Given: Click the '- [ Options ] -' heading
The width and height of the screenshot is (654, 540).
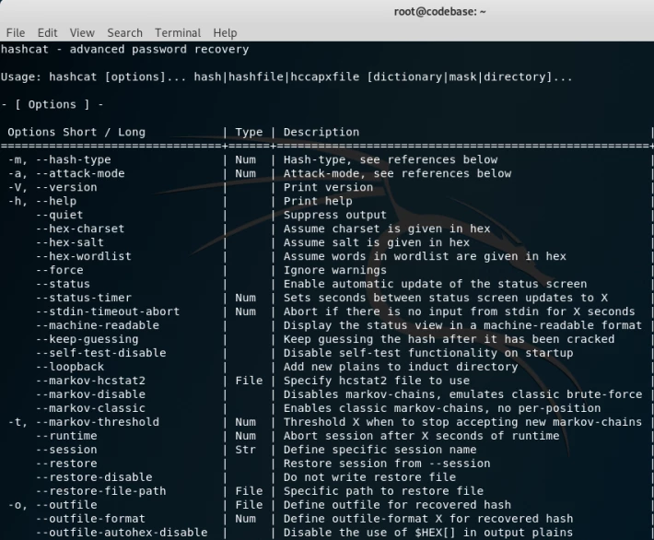Looking at the screenshot, I should tap(53, 104).
